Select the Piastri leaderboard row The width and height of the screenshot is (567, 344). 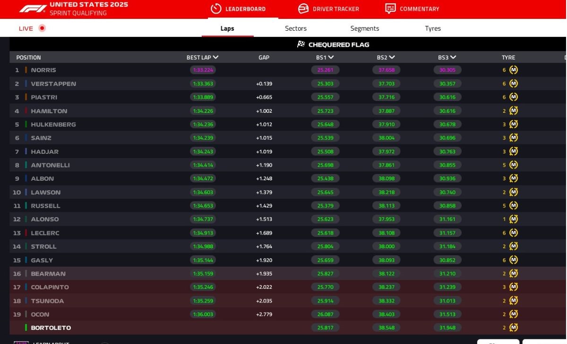pyautogui.click(x=142, y=97)
